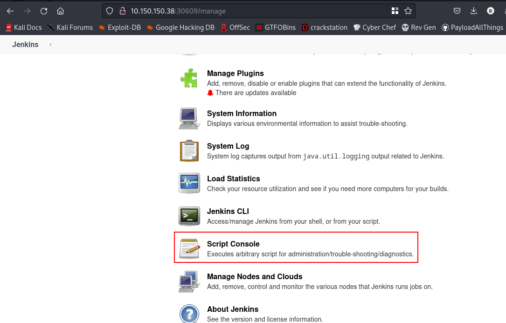The width and height of the screenshot is (506, 323).
Task: Open the PayloadAllThings bookmark
Action: coord(472,27)
